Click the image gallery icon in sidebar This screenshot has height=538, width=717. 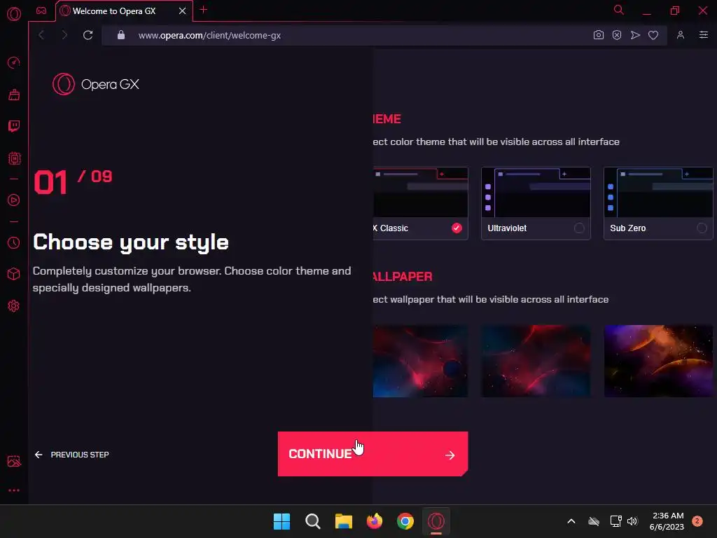point(14,461)
